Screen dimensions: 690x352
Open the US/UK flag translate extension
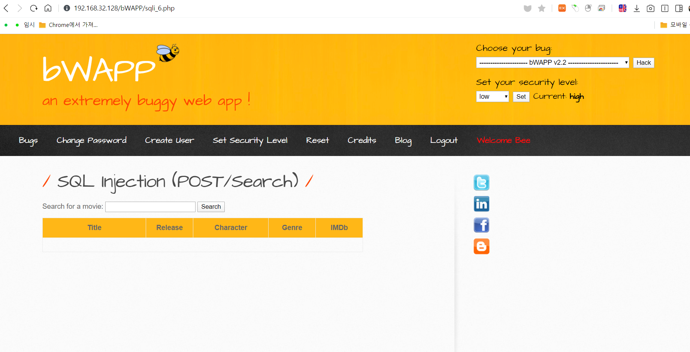pos(623,8)
